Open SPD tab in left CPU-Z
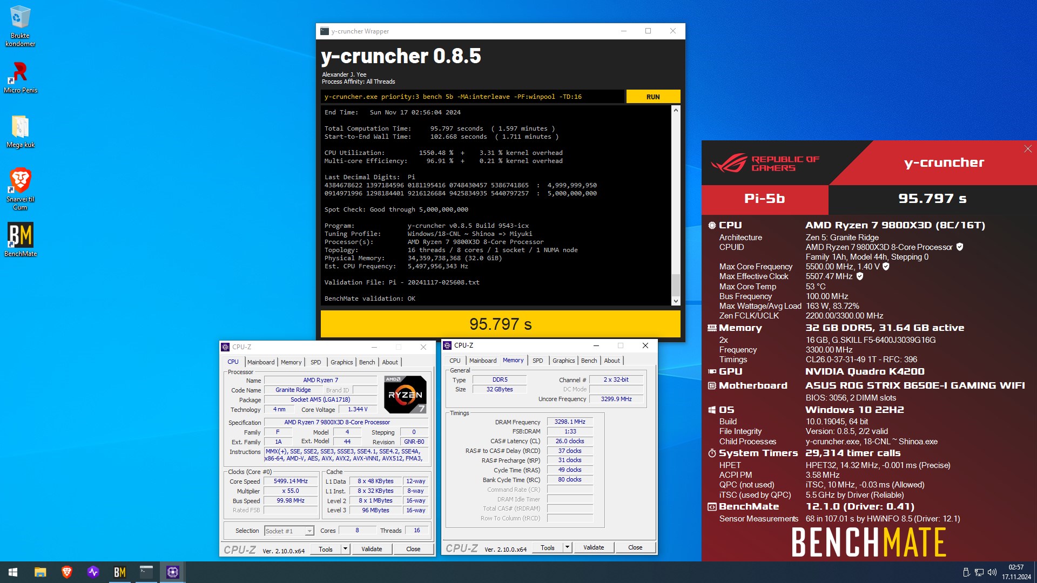 pyautogui.click(x=316, y=362)
